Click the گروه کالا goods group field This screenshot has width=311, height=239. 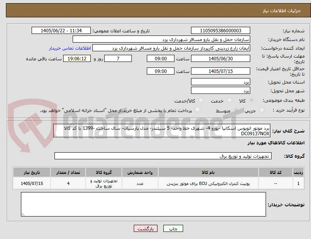[x=163, y=156]
